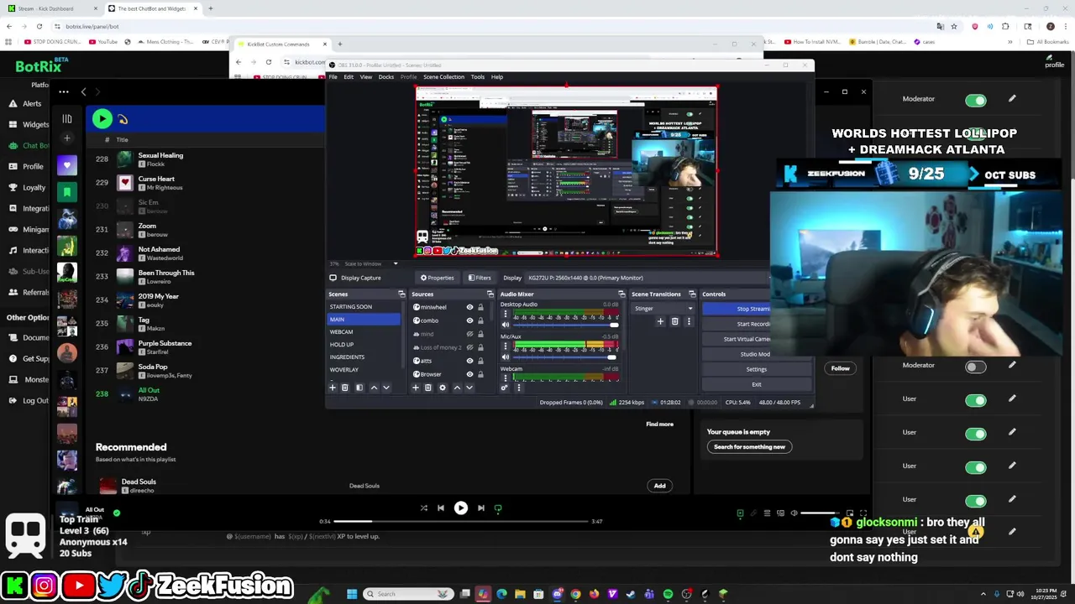Viewport: 1075px width, 604px height.
Task: Mute Desktop Audio speaker icon in Audio Mixer
Action: click(x=505, y=325)
